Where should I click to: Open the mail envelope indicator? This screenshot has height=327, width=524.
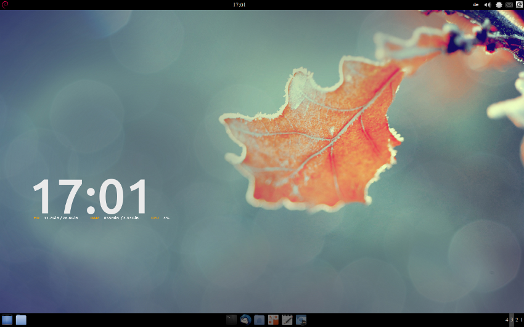coord(509,4)
